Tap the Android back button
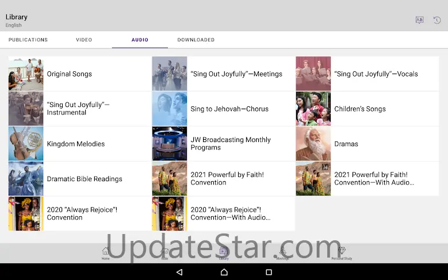The image size is (448, 280). tap(179, 272)
